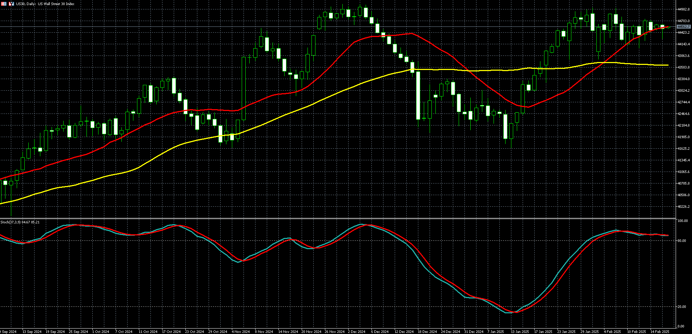Click the 41905.0 price axis label
Viewport: 692px width, 334px height.
coord(684,137)
